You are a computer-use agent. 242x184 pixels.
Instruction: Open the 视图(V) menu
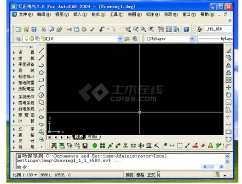(x=62, y=15)
